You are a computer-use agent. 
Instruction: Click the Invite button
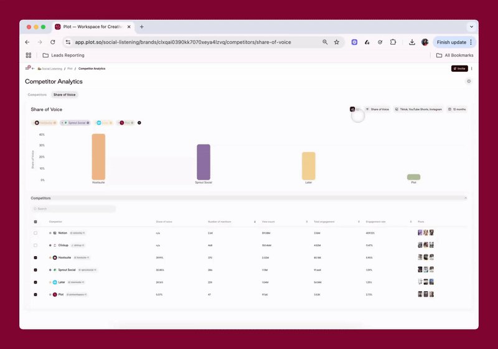click(x=459, y=69)
